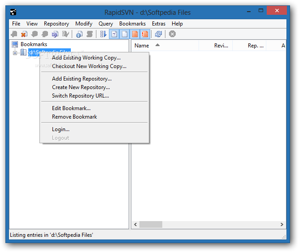Viewport: 299px width, 252px height.
Task: Select the Bookmarks root tree item
Action: point(34,44)
